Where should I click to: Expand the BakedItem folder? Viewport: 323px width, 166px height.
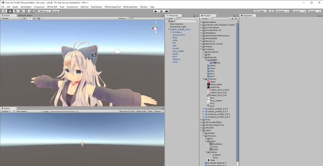201,22
